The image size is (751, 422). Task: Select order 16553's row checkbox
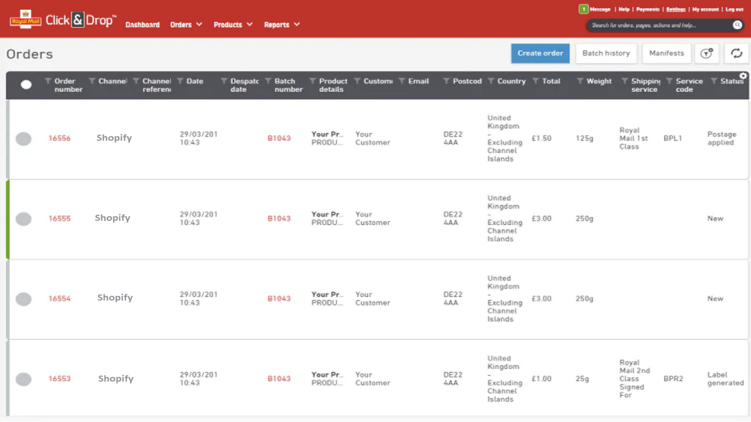tap(23, 379)
